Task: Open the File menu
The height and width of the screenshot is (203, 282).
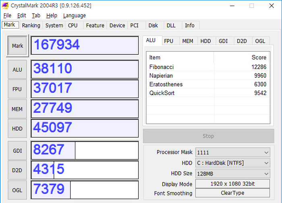Action: [x=7, y=15]
